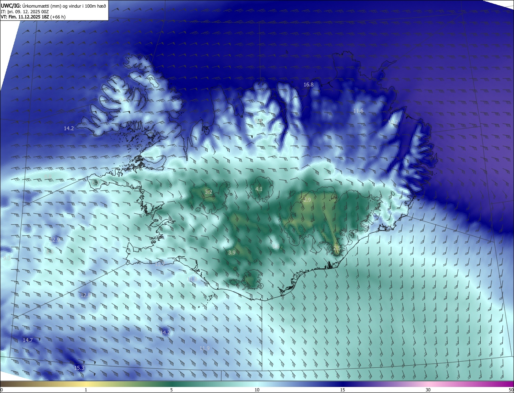
Task: Click the 11.6 value in northeast Iceland
Action: click(x=358, y=111)
